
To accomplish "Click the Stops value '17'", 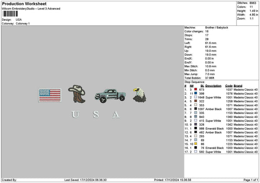I will point(207,35).
